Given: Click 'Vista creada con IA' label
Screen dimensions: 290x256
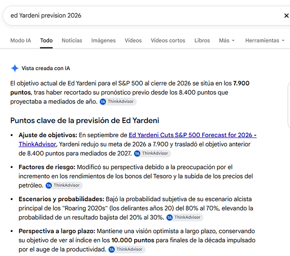Looking at the screenshot, I should pyautogui.click(x=46, y=69).
